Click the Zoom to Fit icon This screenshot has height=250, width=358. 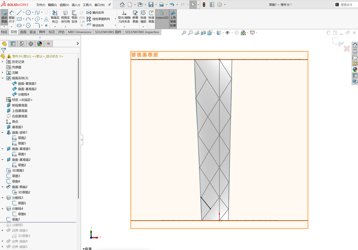(184, 33)
